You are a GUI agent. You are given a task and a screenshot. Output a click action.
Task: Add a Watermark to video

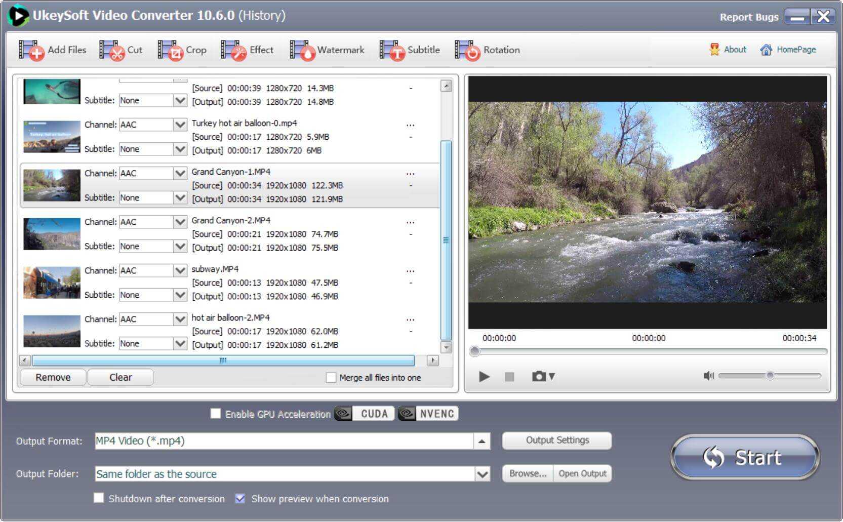tap(302, 51)
